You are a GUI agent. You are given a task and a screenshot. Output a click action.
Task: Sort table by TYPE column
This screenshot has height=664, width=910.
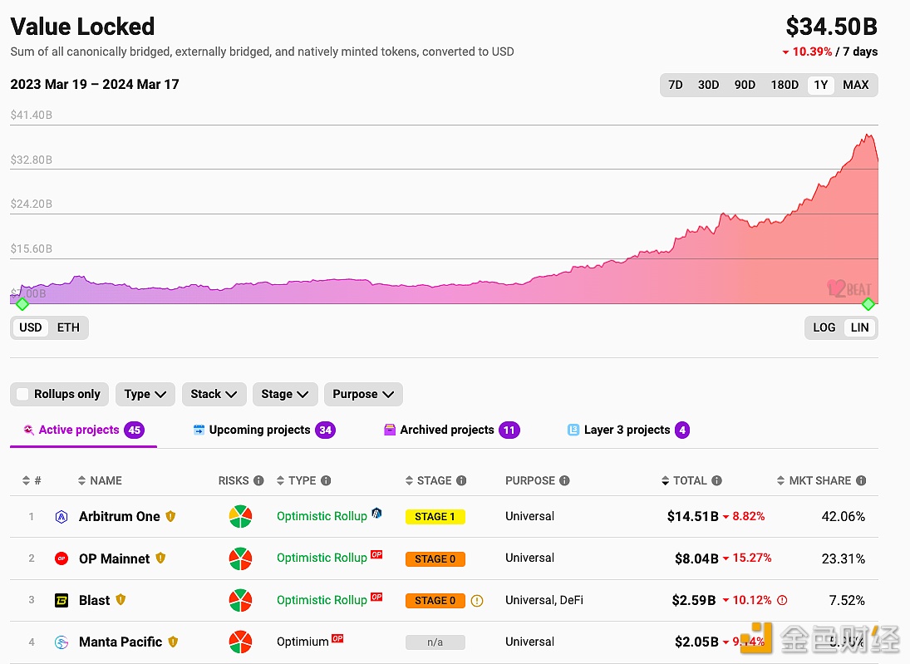296,480
